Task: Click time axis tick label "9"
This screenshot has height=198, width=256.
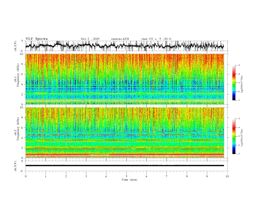Action: tap(207, 176)
